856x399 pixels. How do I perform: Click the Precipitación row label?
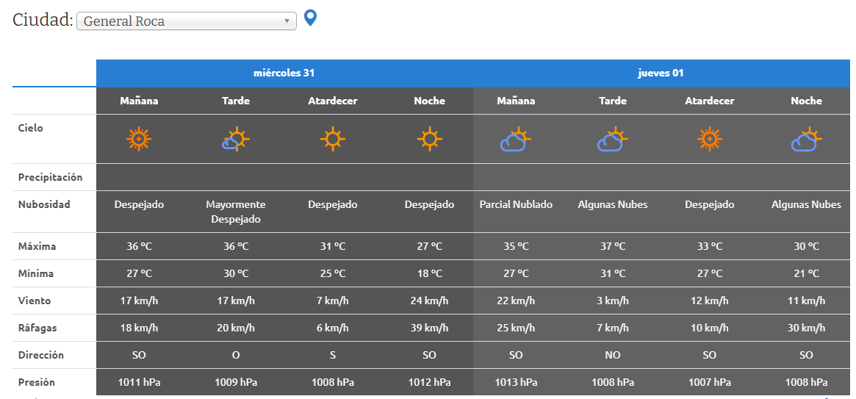pyautogui.click(x=50, y=177)
